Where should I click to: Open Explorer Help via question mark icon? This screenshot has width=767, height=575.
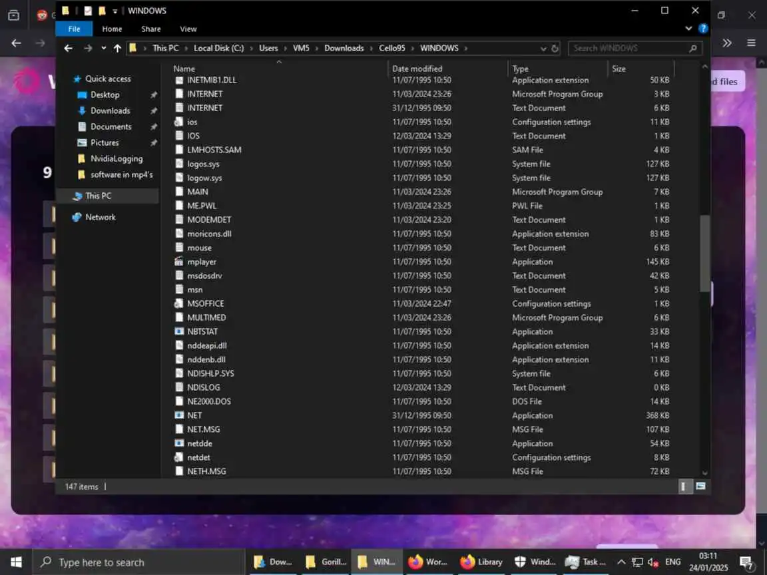click(703, 29)
